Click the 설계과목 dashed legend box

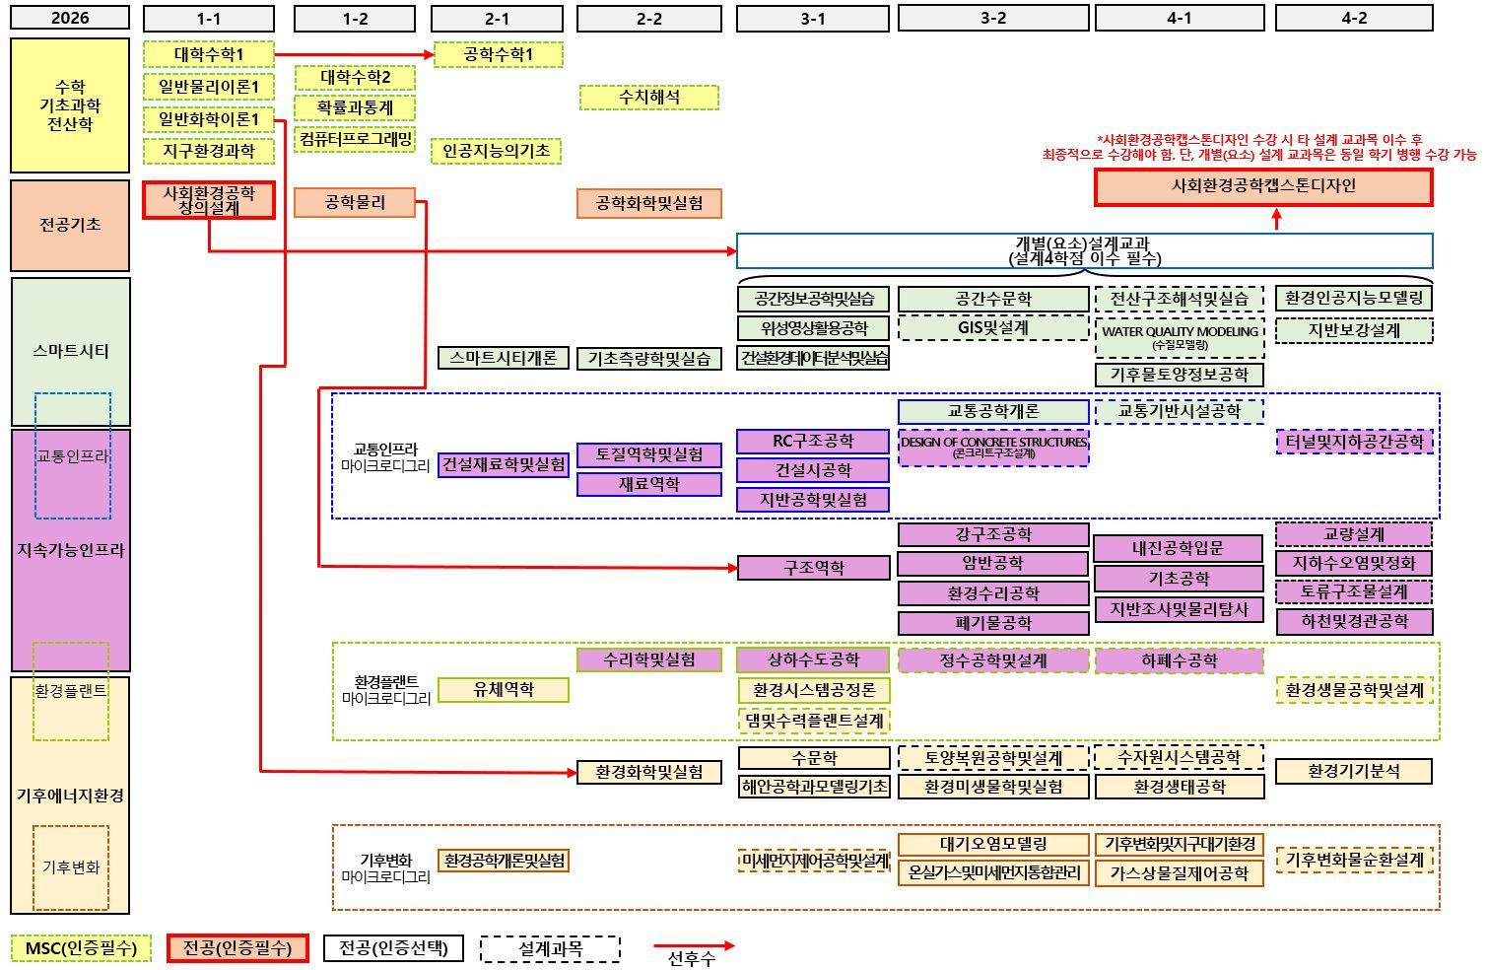tap(550, 948)
